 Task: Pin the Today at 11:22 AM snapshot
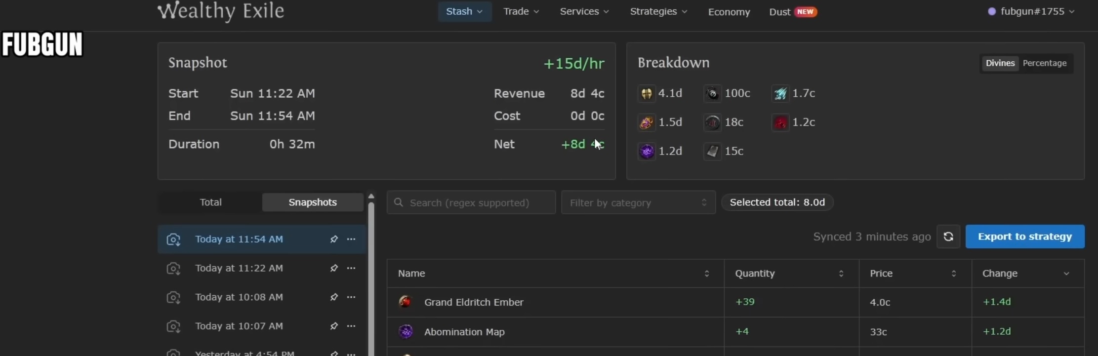point(334,268)
